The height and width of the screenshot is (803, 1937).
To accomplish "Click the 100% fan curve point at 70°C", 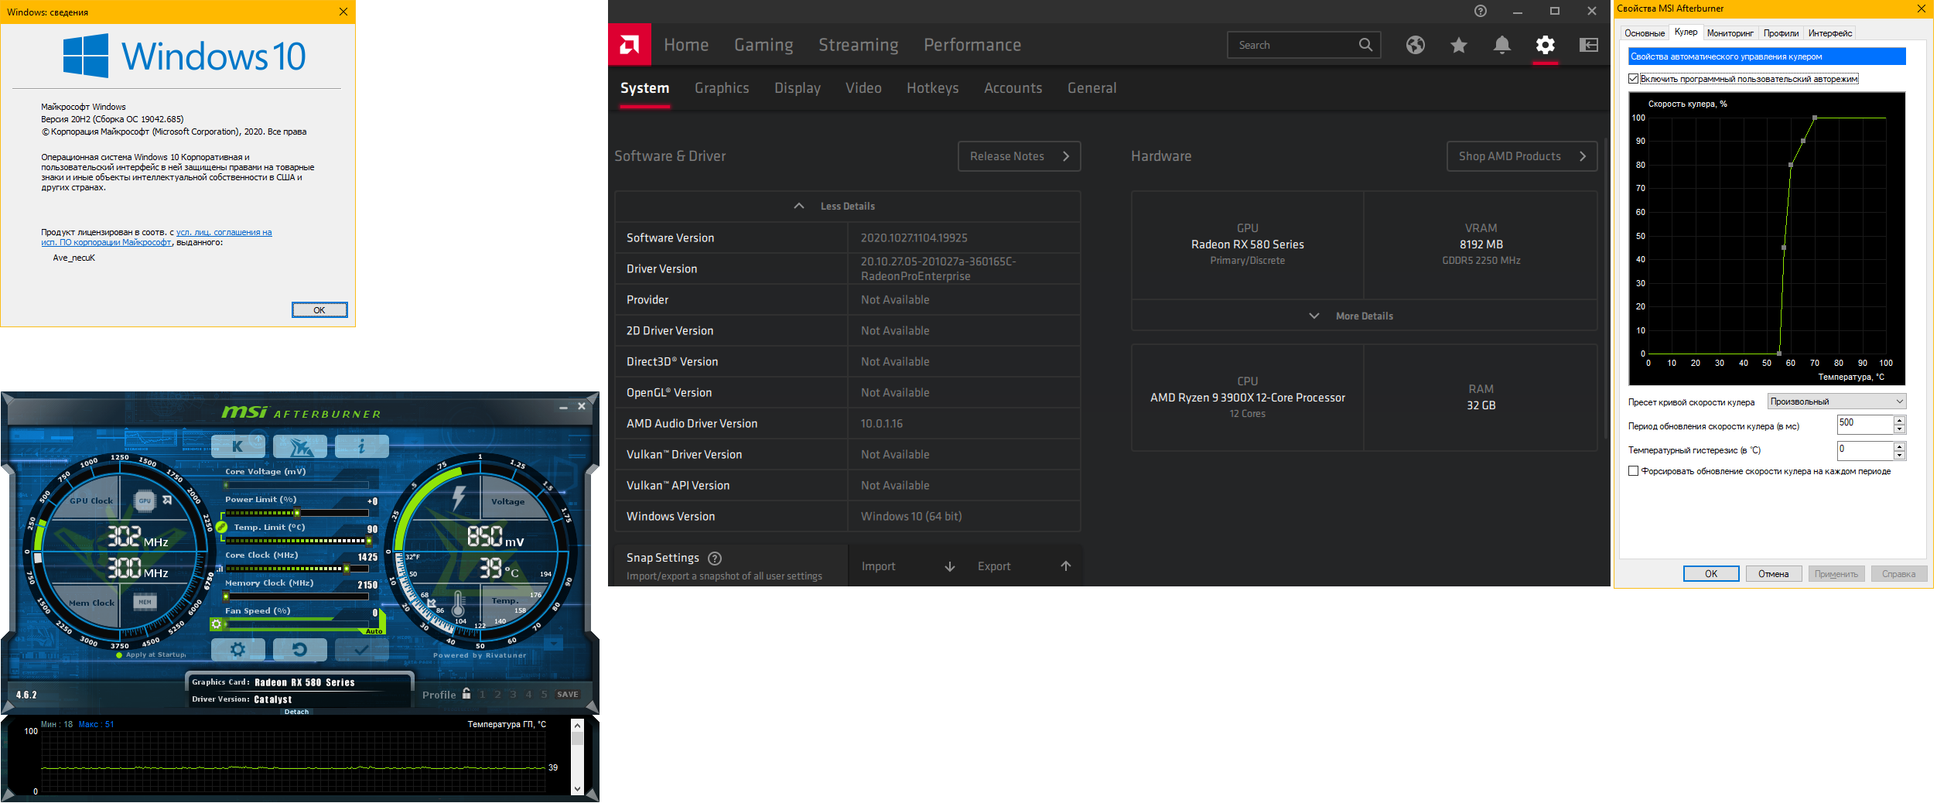I will click(x=1815, y=118).
